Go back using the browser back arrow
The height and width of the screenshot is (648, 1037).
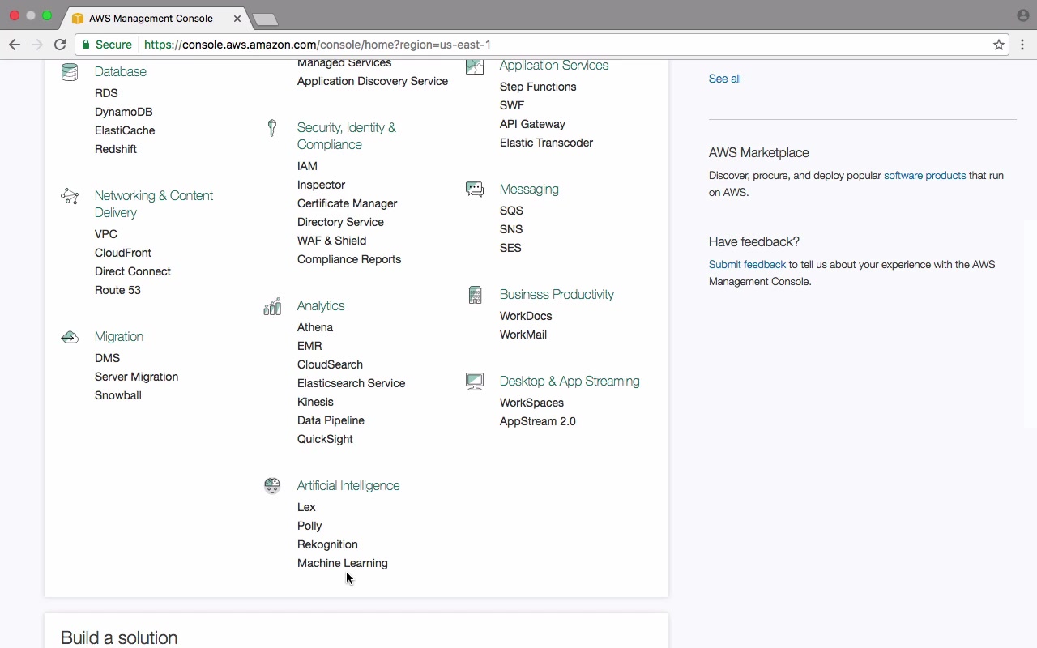tap(15, 45)
